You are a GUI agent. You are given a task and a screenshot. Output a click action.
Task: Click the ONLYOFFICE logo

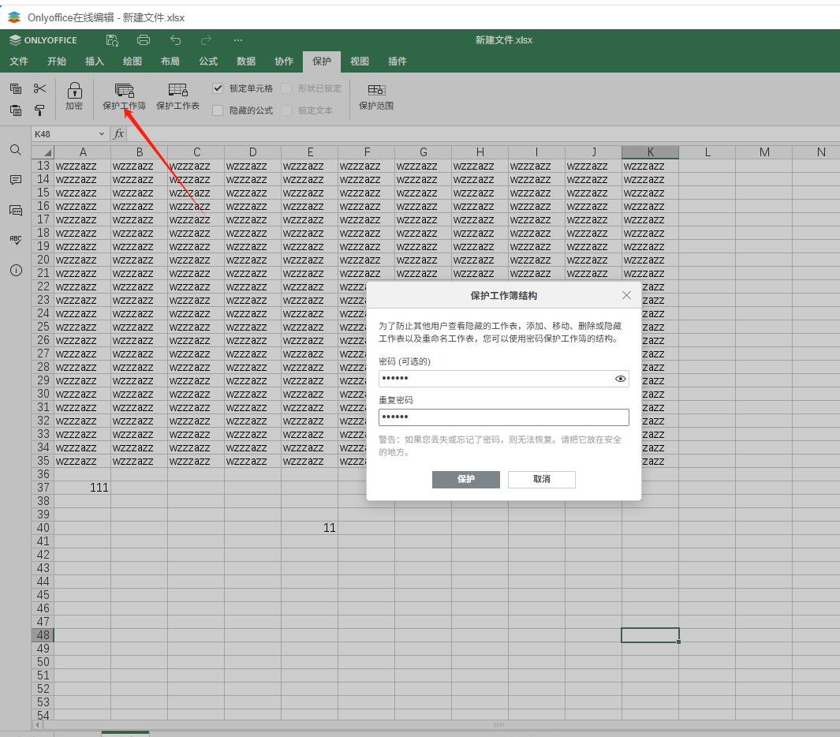point(43,40)
